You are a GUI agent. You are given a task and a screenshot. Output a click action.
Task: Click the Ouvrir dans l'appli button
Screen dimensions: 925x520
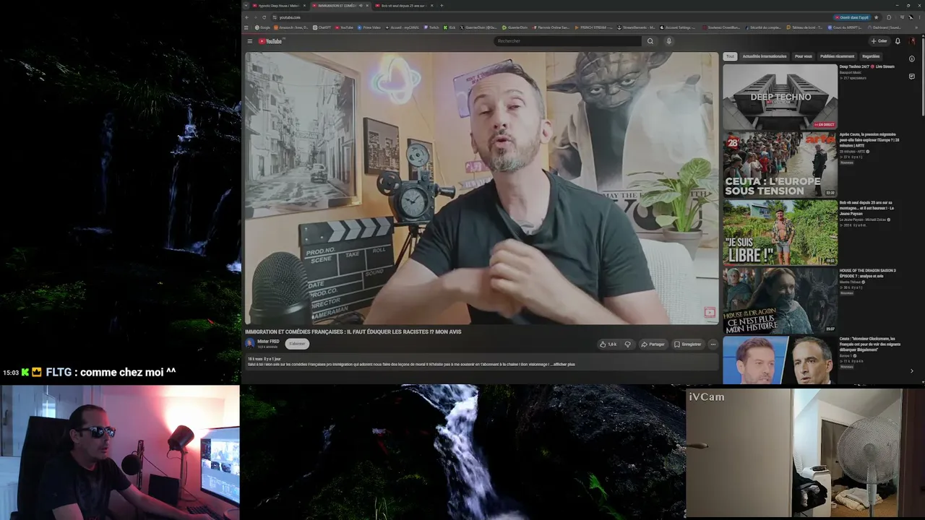[x=851, y=17]
